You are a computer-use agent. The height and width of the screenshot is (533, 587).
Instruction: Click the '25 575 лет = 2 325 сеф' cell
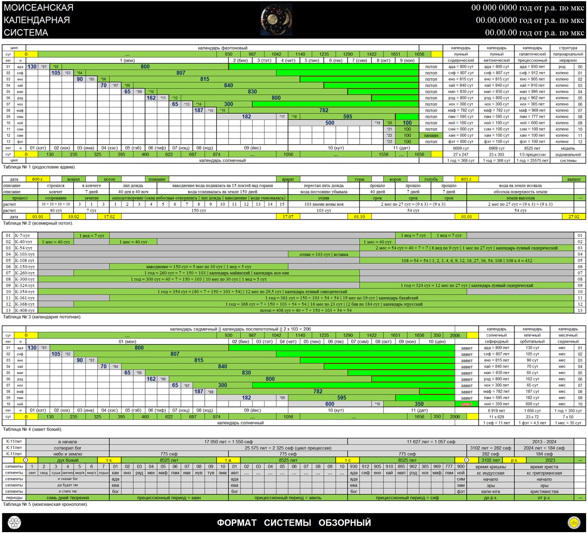click(x=288, y=448)
